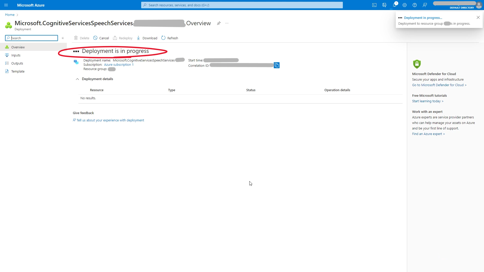Open the hamburger portal menu
484x272 pixels.
(6, 5)
